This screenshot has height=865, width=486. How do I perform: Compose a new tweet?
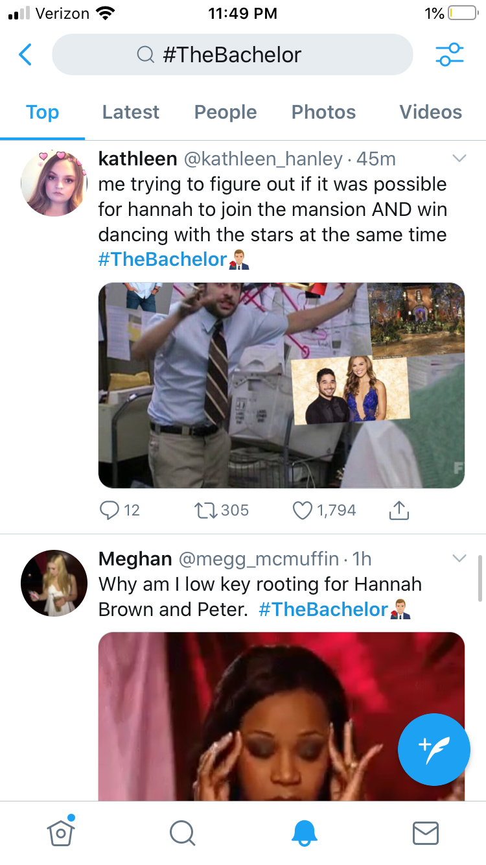434,749
